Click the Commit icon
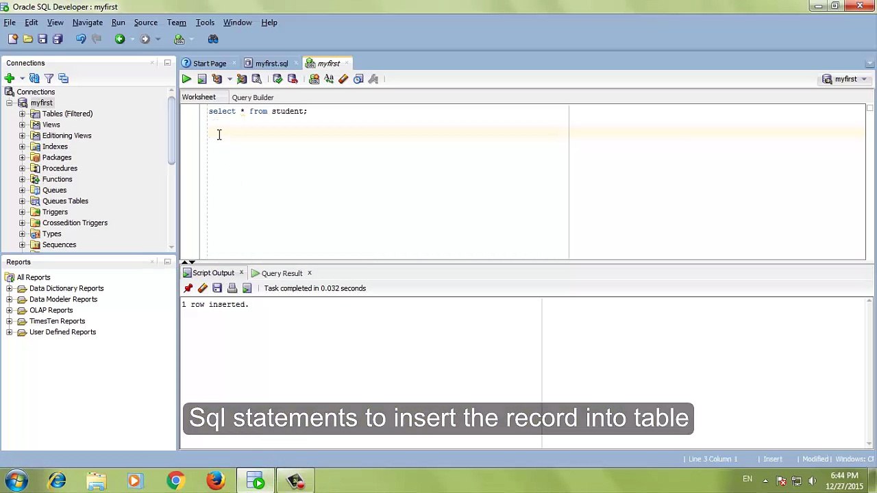The width and height of the screenshot is (877, 493). (x=277, y=79)
